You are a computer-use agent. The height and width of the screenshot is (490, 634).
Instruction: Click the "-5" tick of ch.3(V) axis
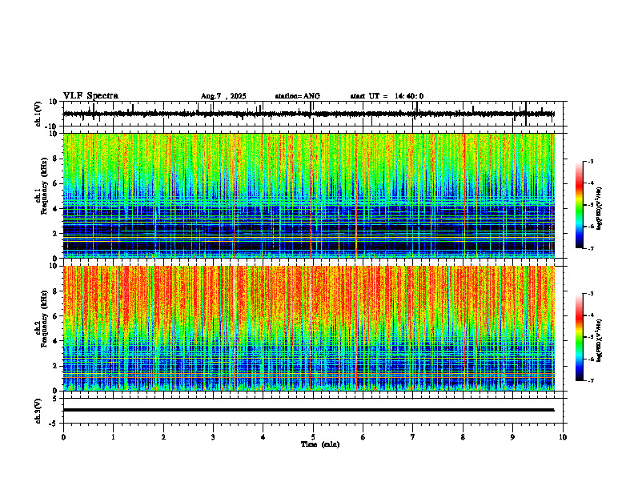pos(54,424)
